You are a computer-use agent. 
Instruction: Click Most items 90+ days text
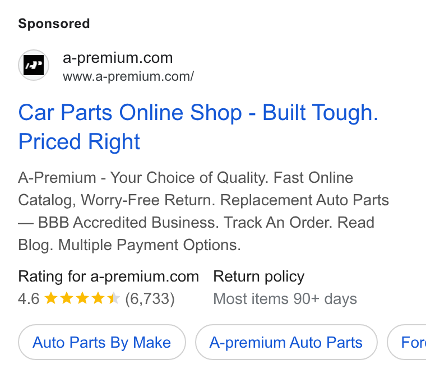(x=285, y=299)
